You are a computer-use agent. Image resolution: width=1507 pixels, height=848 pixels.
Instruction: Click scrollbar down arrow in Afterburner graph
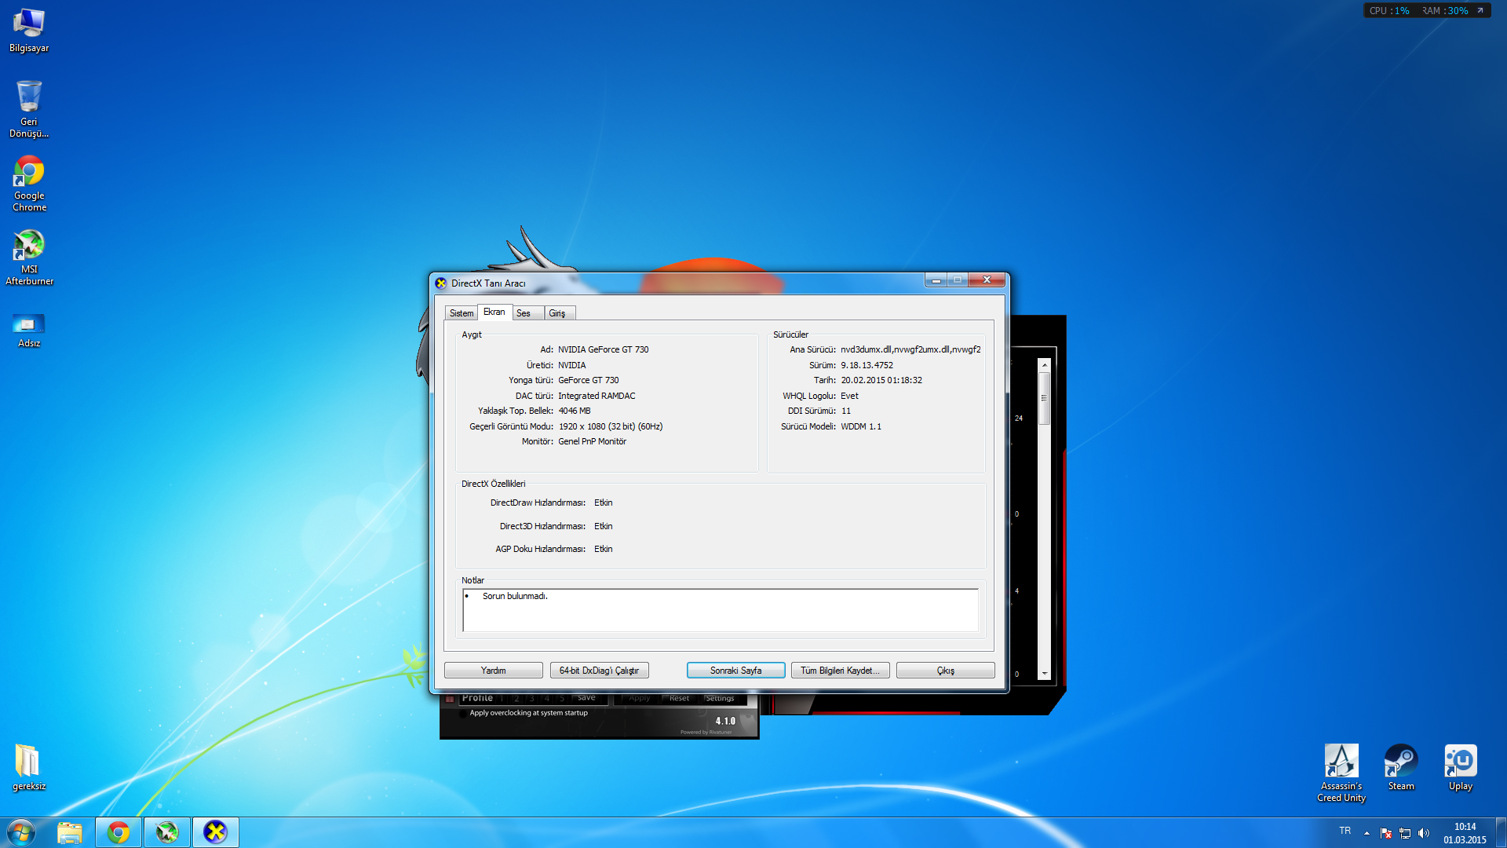tap(1044, 674)
